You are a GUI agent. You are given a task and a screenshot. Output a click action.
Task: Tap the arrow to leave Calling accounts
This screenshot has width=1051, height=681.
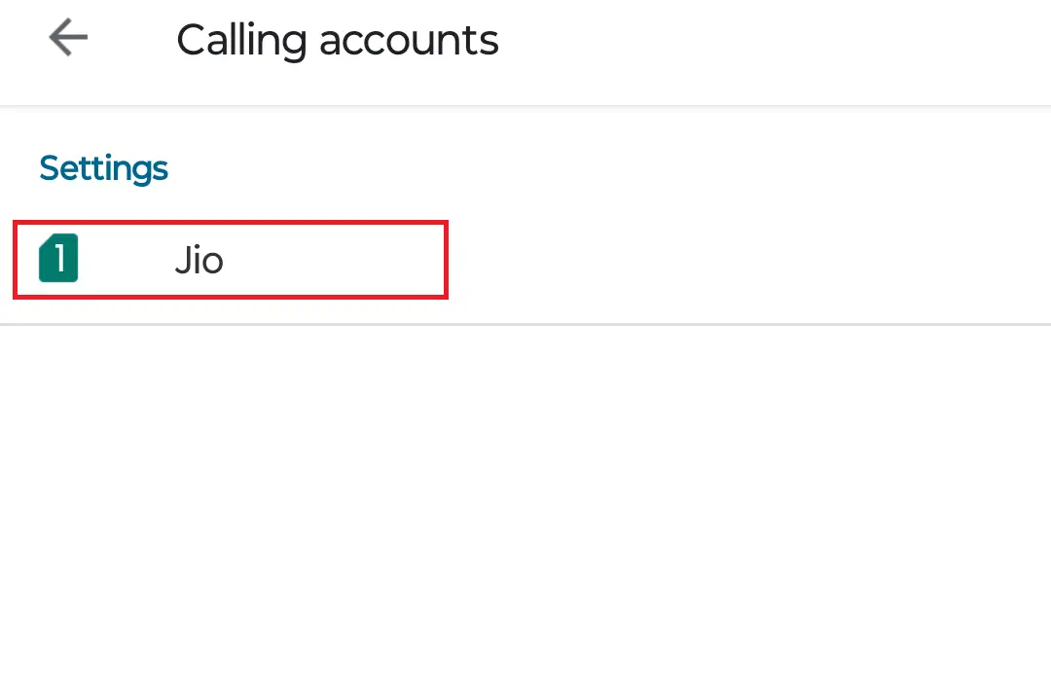66,37
